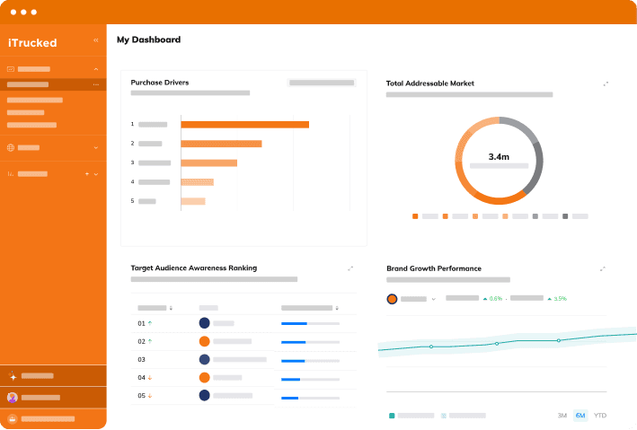Click the My Dashboard heading
637x430 pixels.
[x=148, y=39]
